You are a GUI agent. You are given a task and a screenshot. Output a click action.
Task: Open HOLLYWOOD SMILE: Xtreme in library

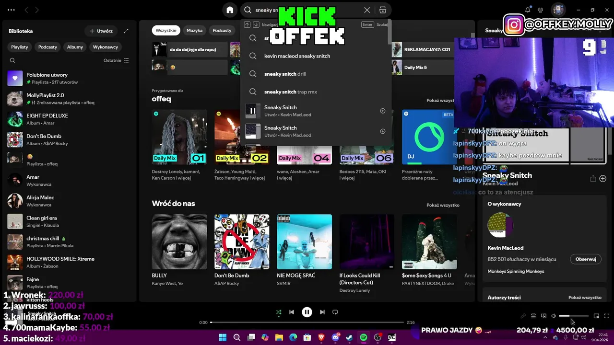click(70, 262)
